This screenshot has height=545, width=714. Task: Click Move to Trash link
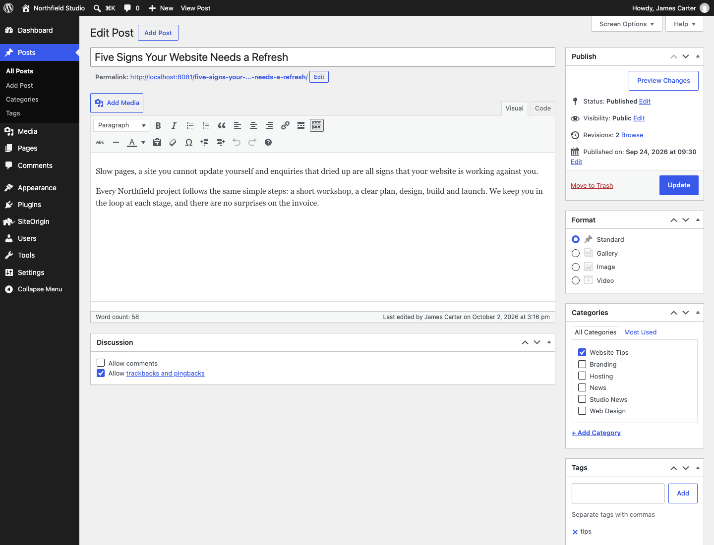point(592,185)
